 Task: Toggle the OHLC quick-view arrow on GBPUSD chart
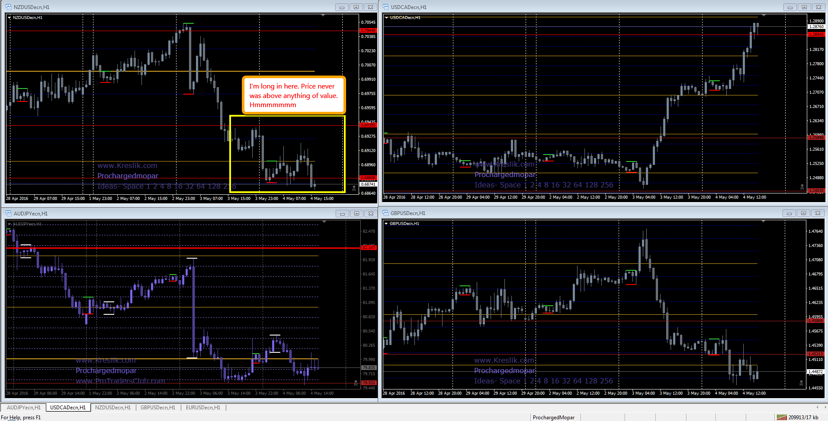point(386,224)
